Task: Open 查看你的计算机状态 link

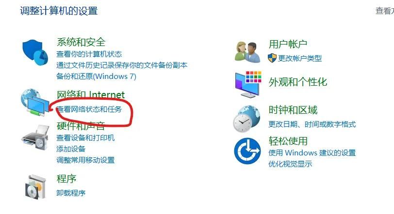Action: click(x=89, y=54)
